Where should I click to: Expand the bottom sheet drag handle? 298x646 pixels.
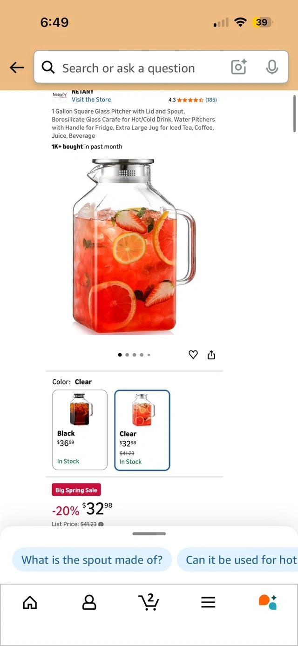(x=149, y=534)
